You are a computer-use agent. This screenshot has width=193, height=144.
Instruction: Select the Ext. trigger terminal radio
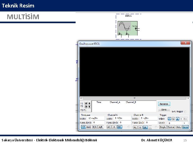(185, 112)
